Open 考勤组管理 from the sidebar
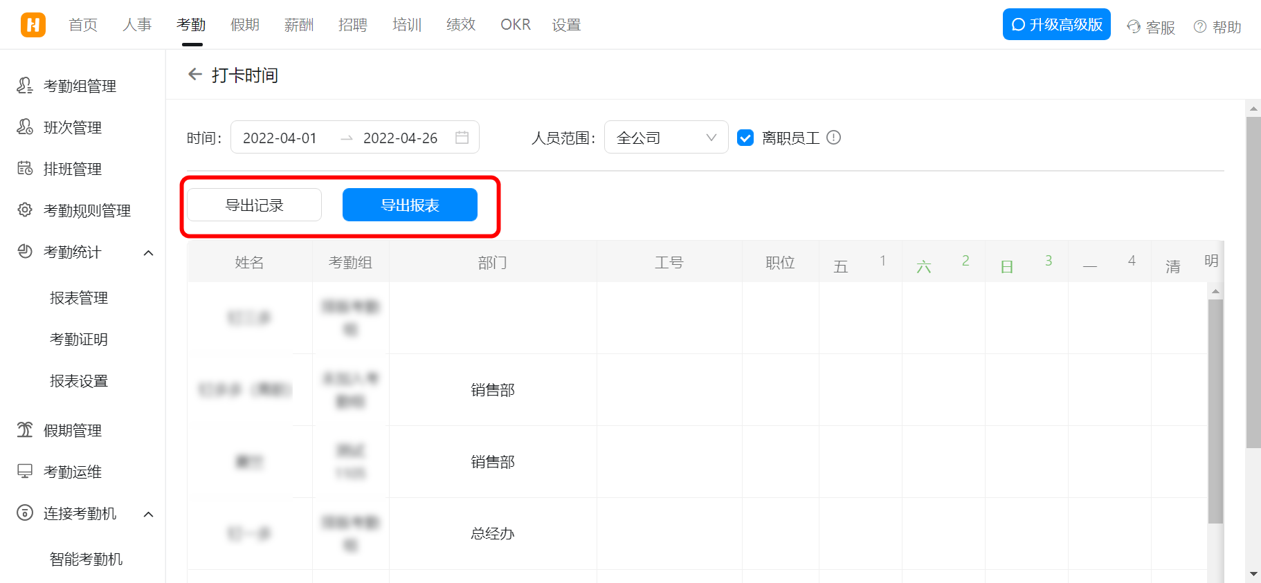The width and height of the screenshot is (1261, 583). pos(80,86)
